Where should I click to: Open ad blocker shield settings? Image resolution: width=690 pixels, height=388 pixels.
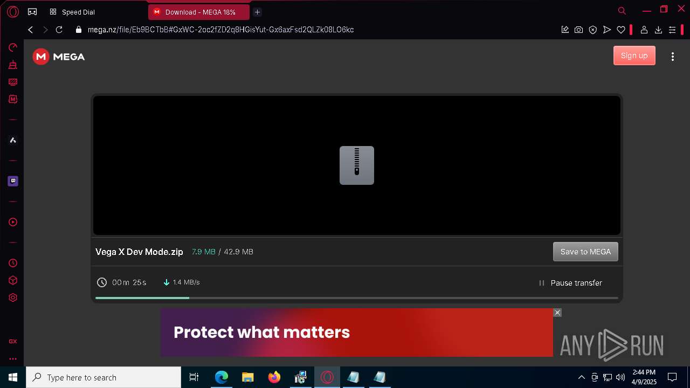click(593, 30)
